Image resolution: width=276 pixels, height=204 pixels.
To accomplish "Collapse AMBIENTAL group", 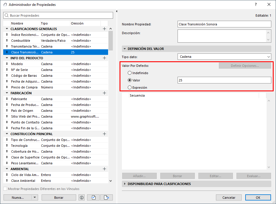I will point(7,169).
